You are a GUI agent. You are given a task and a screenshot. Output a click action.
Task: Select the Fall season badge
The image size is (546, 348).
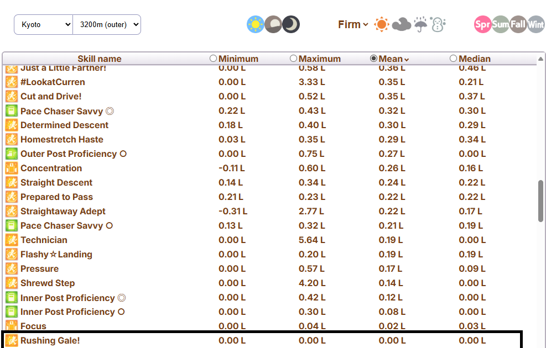(518, 24)
